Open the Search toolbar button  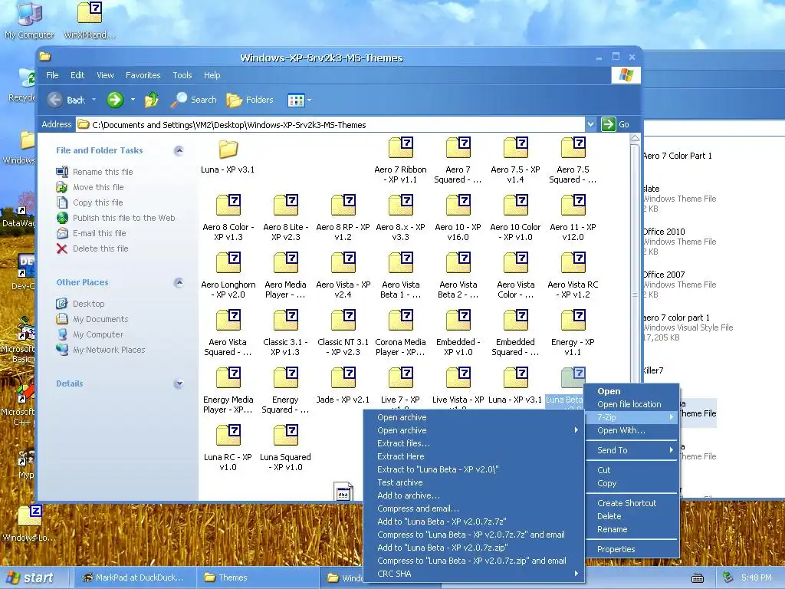click(x=194, y=100)
